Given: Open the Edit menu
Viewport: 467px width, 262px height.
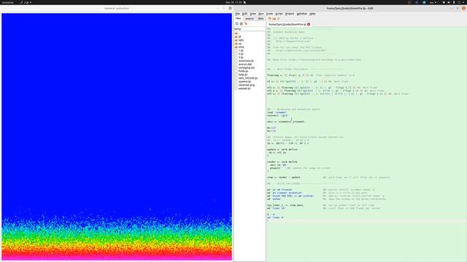Looking at the screenshot, I should [244, 14].
